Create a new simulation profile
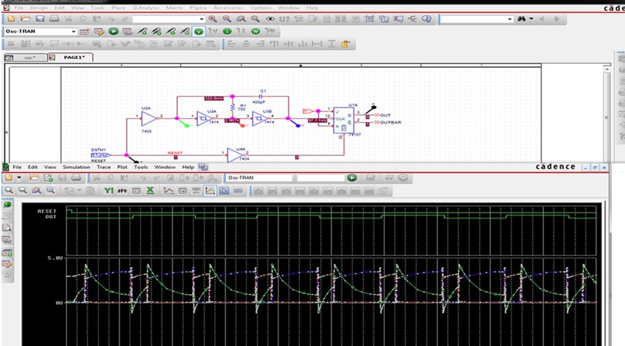Screen dimensions: 625x346 84,32
